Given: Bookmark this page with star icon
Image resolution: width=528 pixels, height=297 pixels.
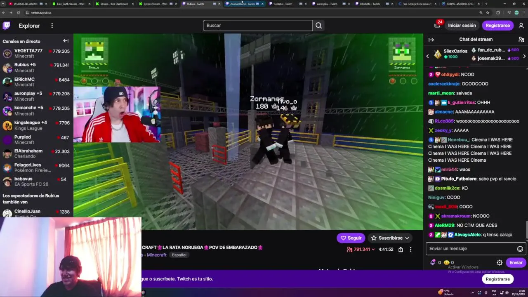Looking at the screenshot, I should click(487, 13).
